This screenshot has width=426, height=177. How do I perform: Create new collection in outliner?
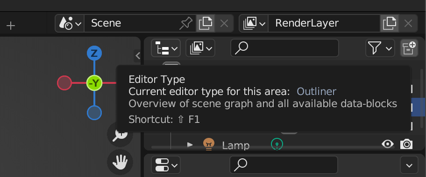point(409,48)
